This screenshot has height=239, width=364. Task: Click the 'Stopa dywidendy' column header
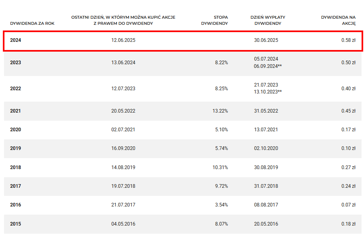pyautogui.click(x=214, y=20)
